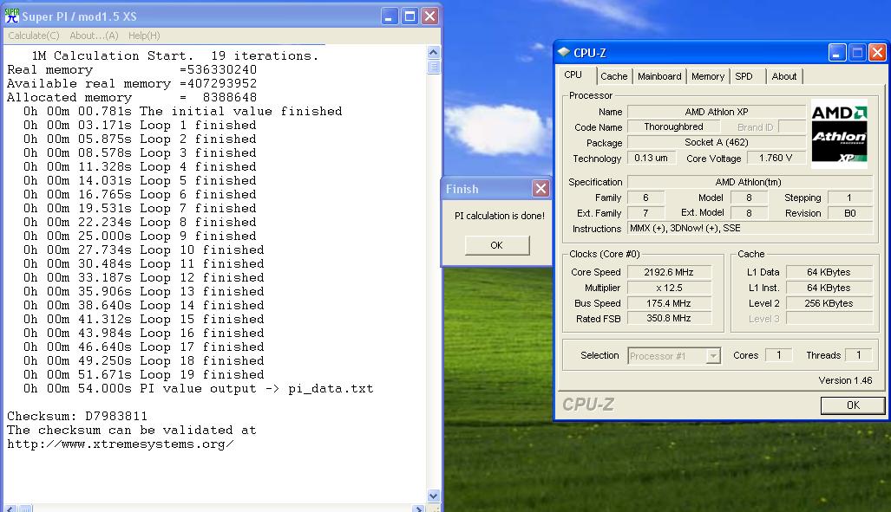Click the Bus Speed value '175.4 MHz'
This screenshot has height=512, width=891.
pyautogui.click(x=669, y=303)
